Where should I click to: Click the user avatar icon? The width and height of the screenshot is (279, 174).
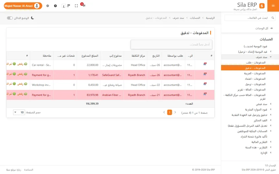(x=37, y=6)
